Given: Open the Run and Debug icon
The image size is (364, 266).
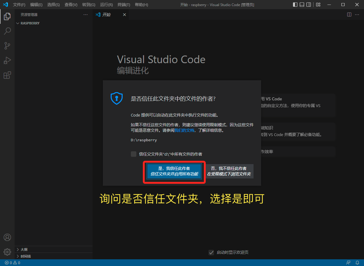Looking at the screenshot, I should click(x=7, y=60).
